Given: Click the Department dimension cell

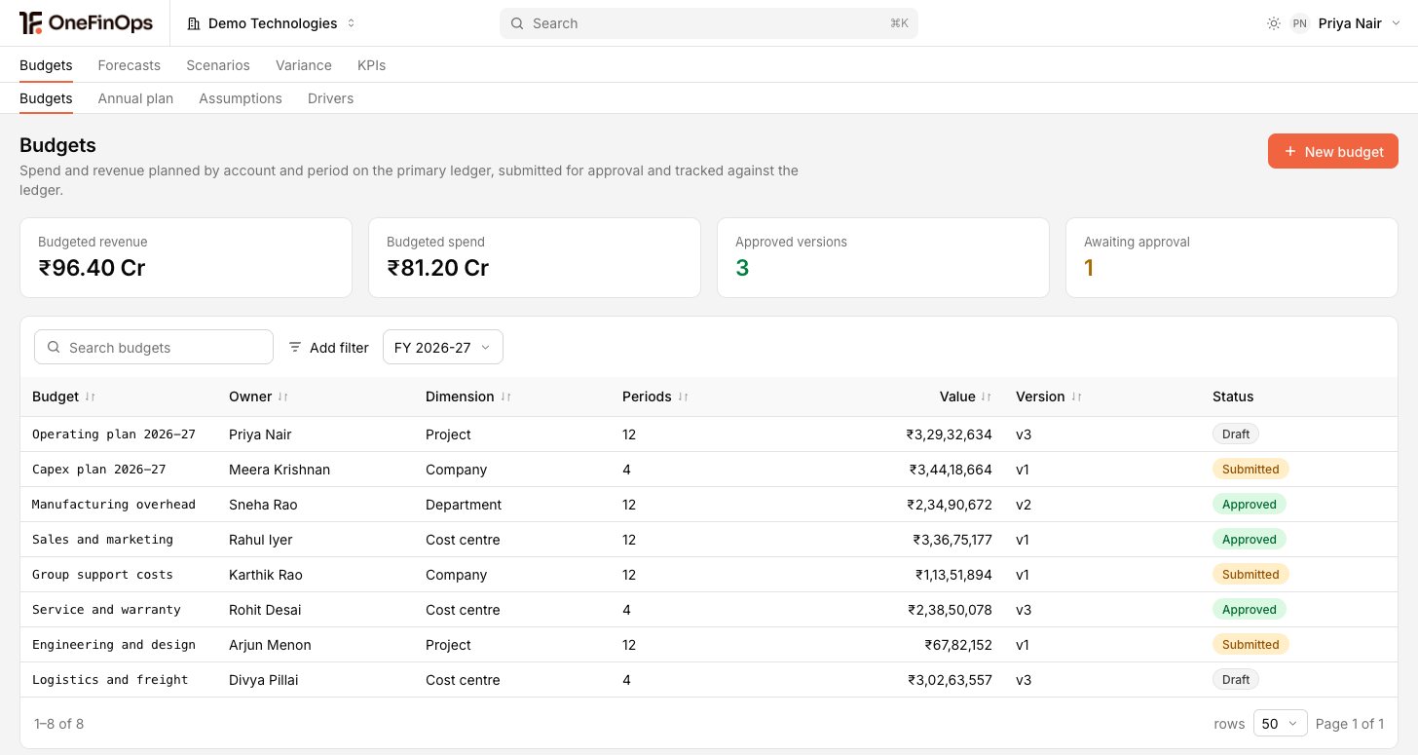Looking at the screenshot, I should tap(464, 505).
